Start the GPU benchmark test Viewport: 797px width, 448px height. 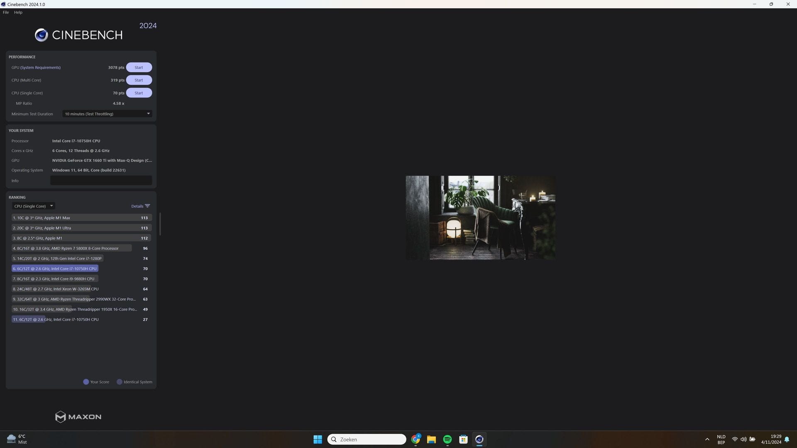(139, 67)
